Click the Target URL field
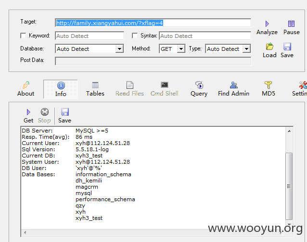 [x=153, y=23]
